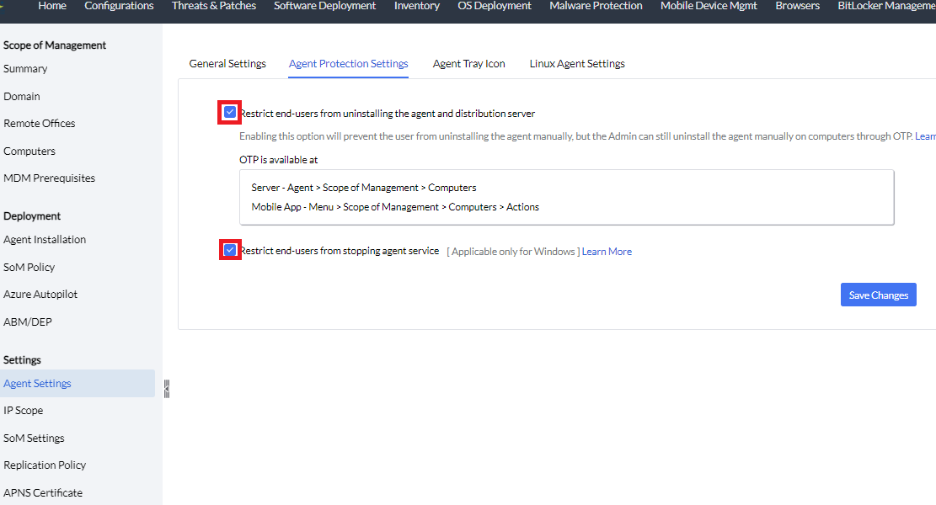Open the Agent Tray Icon tab
The image size is (936, 505).
click(468, 64)
